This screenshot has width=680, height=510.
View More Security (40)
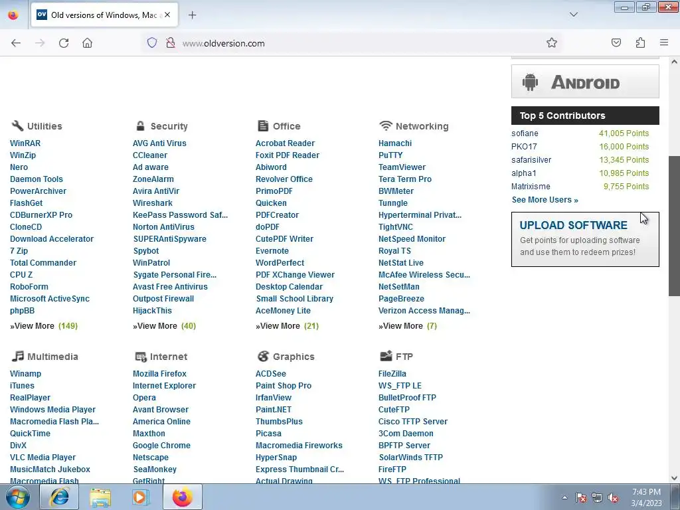(165, 325)
